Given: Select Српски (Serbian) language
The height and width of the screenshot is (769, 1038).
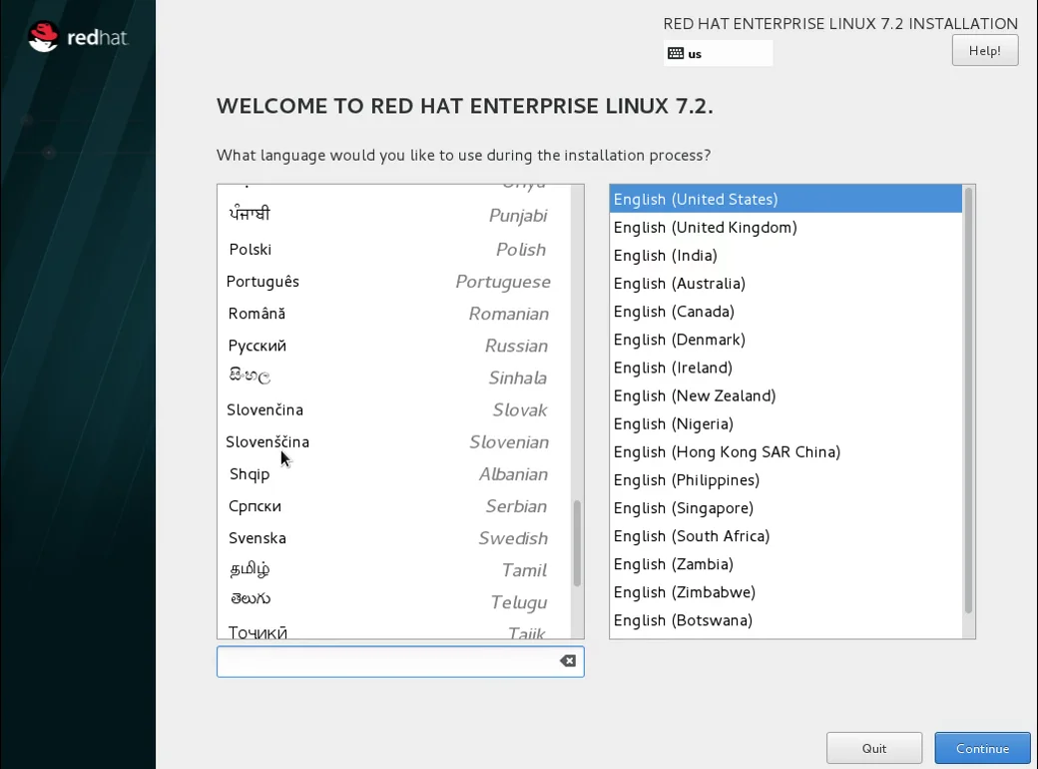Looking at the screenshot, I should (x=394, y=506).
